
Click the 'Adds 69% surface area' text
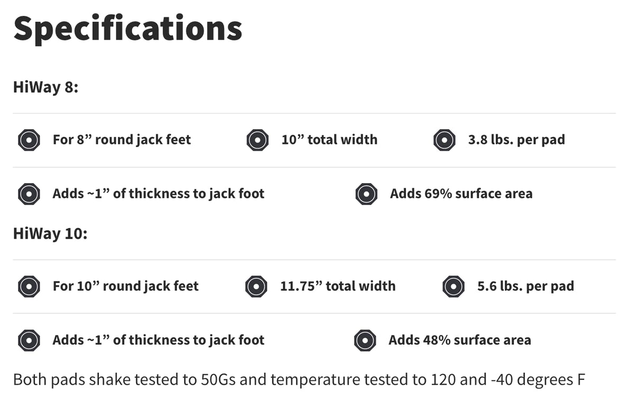point(461,194)
